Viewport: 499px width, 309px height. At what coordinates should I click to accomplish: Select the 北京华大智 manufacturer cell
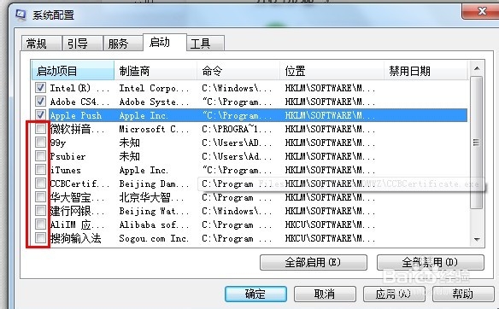coord(151,197)
